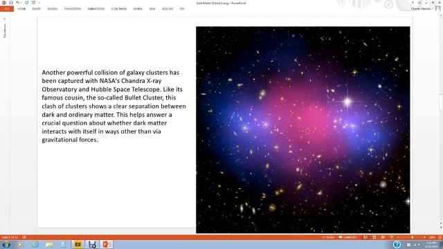Click the Redo/Repeat icon
The image size is (443, 249).
(27, 3)
